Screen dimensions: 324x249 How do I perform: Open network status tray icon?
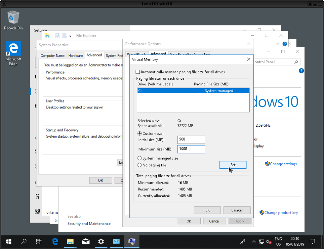(x=262, y=241)
